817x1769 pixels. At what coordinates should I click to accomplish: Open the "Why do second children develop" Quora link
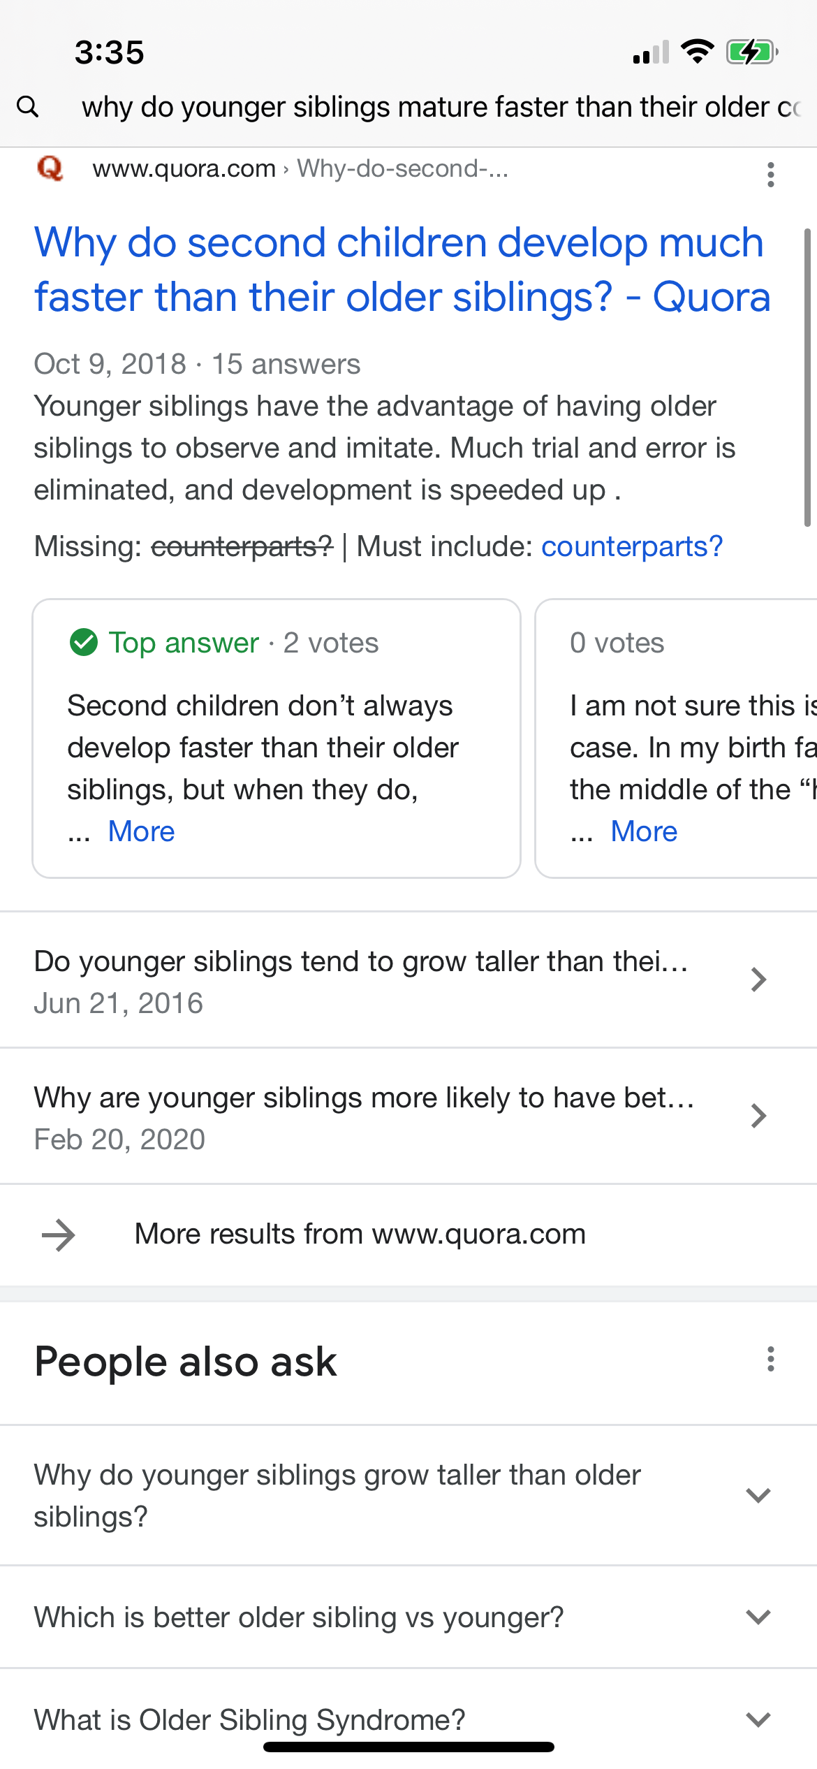[x=402, y=270]
